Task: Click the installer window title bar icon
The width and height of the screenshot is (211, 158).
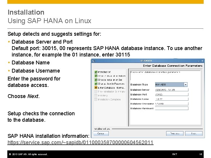Action: (93, 61)
